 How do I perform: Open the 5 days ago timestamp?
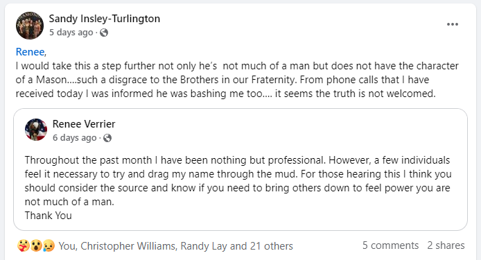[x=71, y=33]
